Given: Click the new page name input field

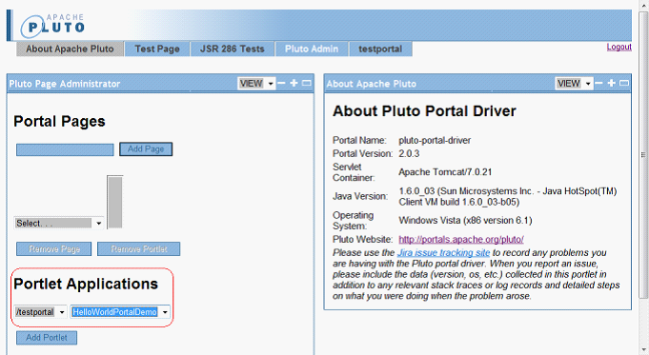Looking at the screenshot, I should tap(65, 149).
